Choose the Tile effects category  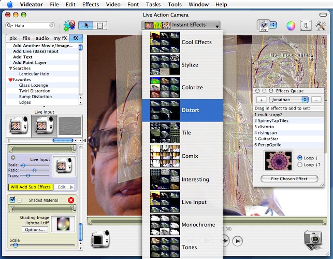182,133
